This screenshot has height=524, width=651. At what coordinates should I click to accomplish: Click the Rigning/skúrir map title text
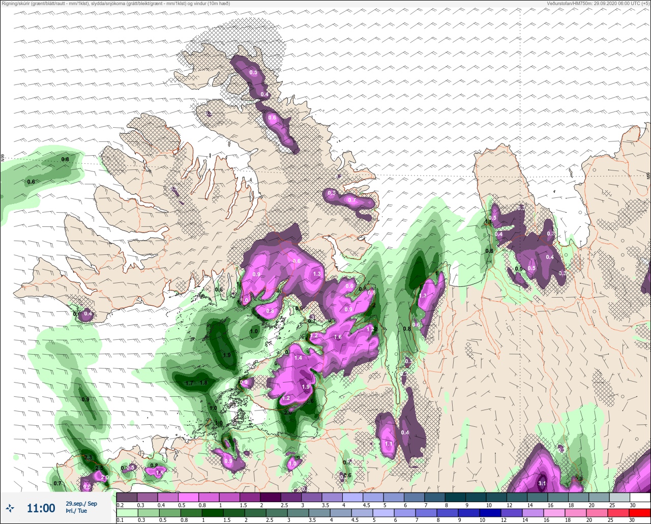tap(116, 4)
